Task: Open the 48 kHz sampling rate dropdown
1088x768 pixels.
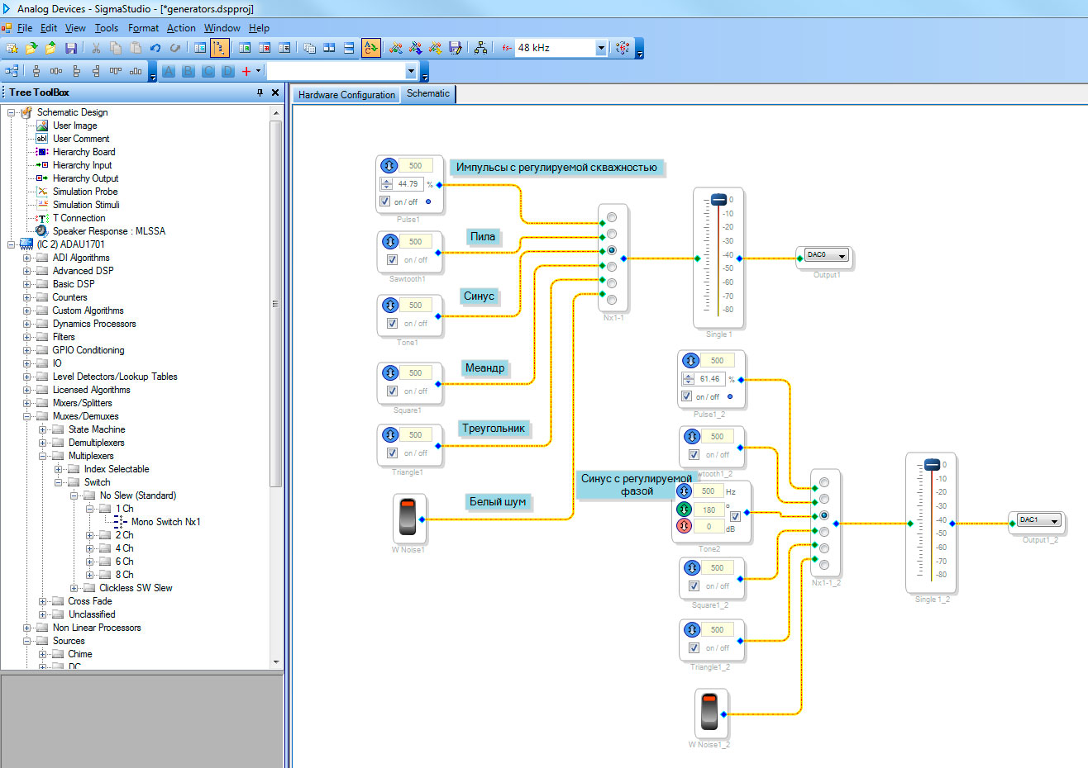Action: point(601,48)
